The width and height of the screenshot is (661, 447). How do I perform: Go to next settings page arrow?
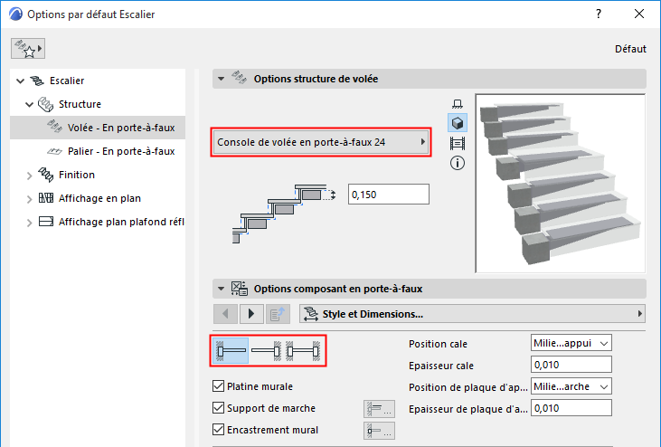click(x=250, y=314)
